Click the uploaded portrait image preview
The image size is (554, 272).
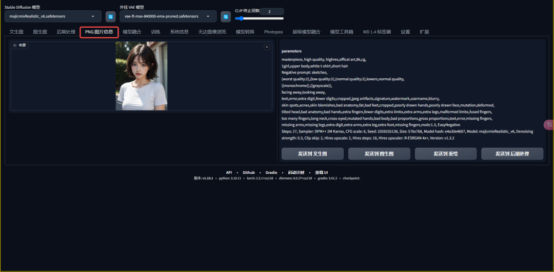(141, 76)
